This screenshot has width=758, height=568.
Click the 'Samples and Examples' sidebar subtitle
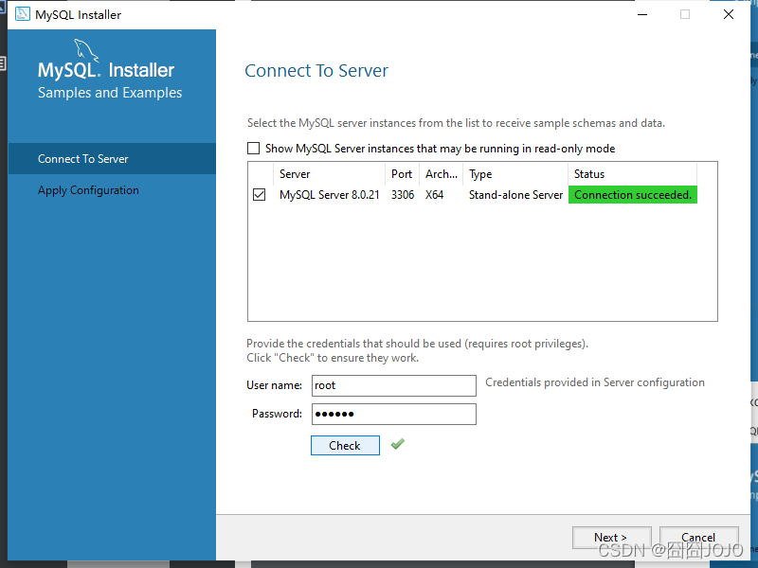(110, 92)
